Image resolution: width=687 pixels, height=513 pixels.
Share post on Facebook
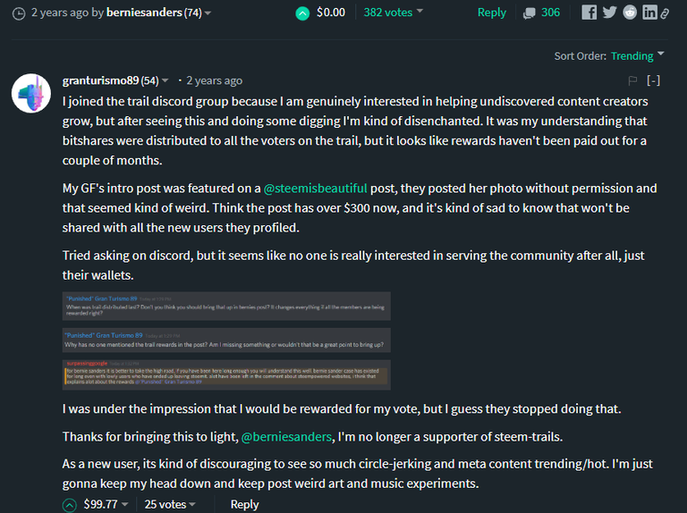tap(589, 13)
